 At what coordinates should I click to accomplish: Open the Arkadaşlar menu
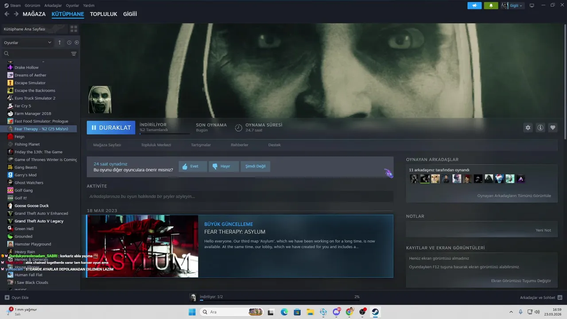(53, 5)
